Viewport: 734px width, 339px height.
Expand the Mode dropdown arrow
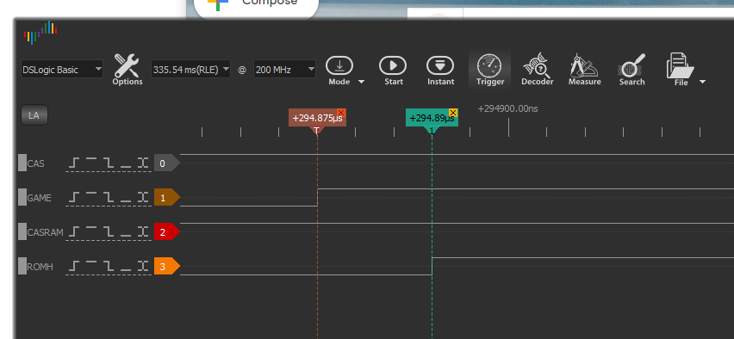361,82
